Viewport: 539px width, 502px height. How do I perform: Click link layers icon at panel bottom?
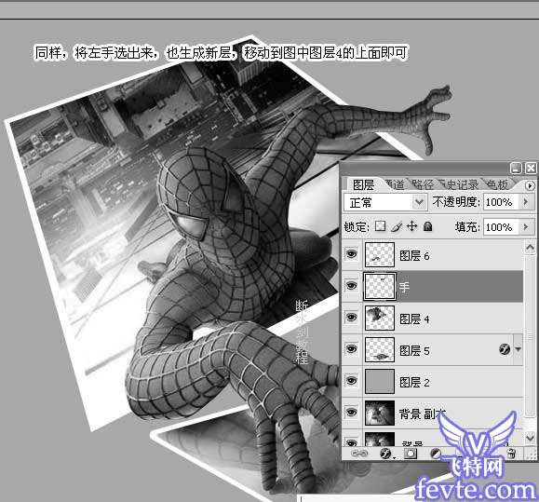pos(358,454)
